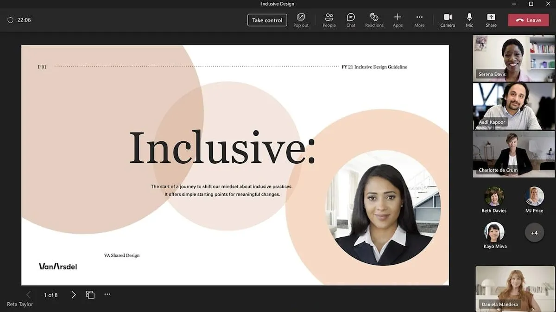Screen dimensions: 556x312
Task: Select Aadi Kapoor video tile
Action: 513,106
